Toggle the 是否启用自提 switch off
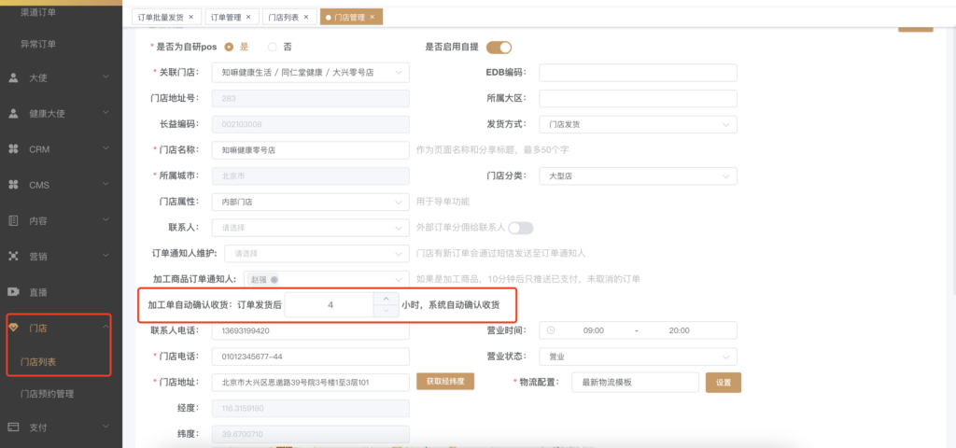956x448 pixels. [499, 48]
